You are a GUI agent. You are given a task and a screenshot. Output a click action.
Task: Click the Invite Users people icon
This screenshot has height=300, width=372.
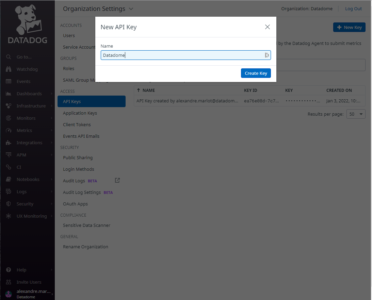tap(9, 282)
